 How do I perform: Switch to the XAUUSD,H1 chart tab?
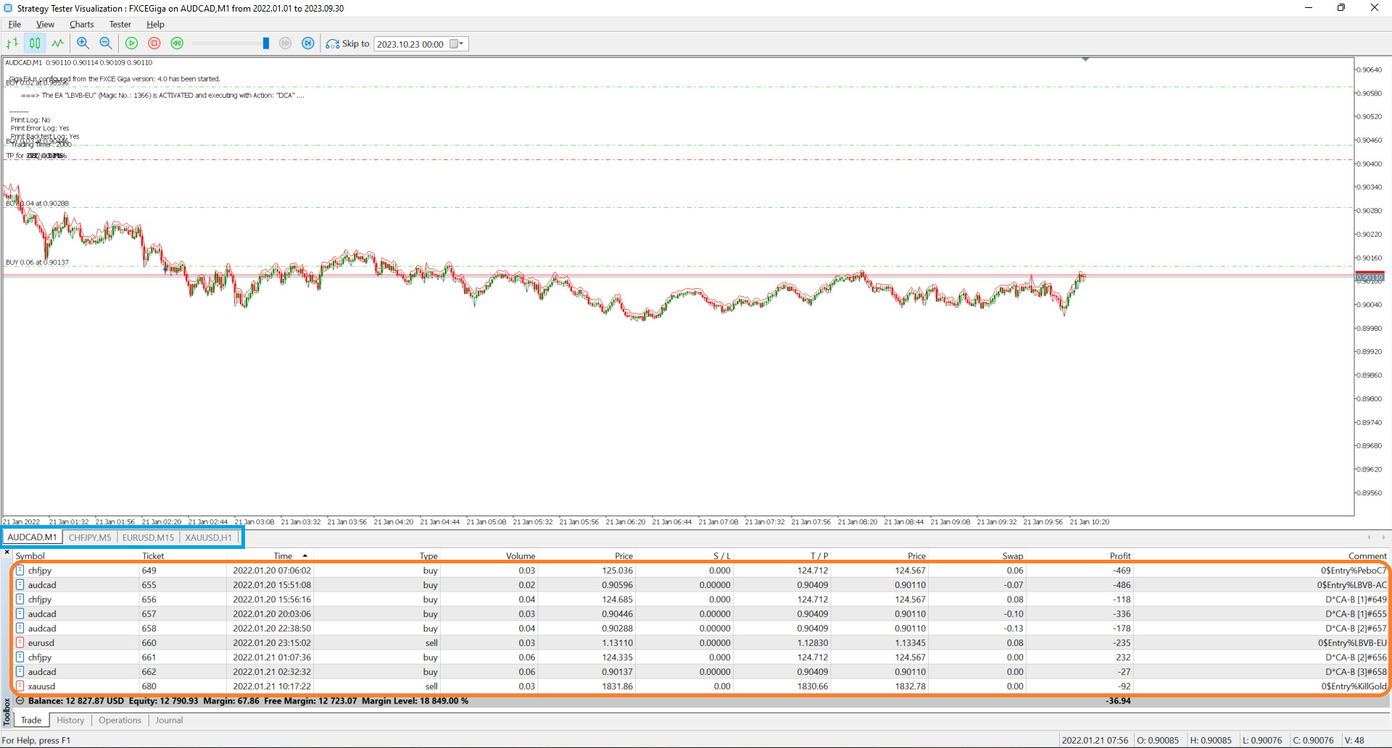pos(208,537)
